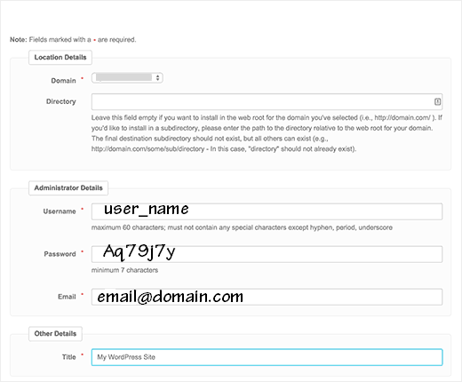Click the 'Leave this field empty' help paragraph
Screen dimensions: 462x382
[267, 133]
